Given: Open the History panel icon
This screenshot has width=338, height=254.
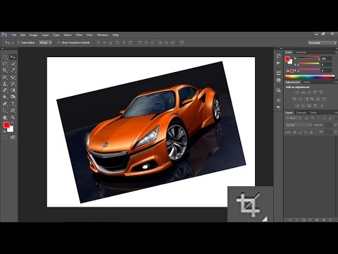Looking at the screenshot, I should click(x=279, y=56).
